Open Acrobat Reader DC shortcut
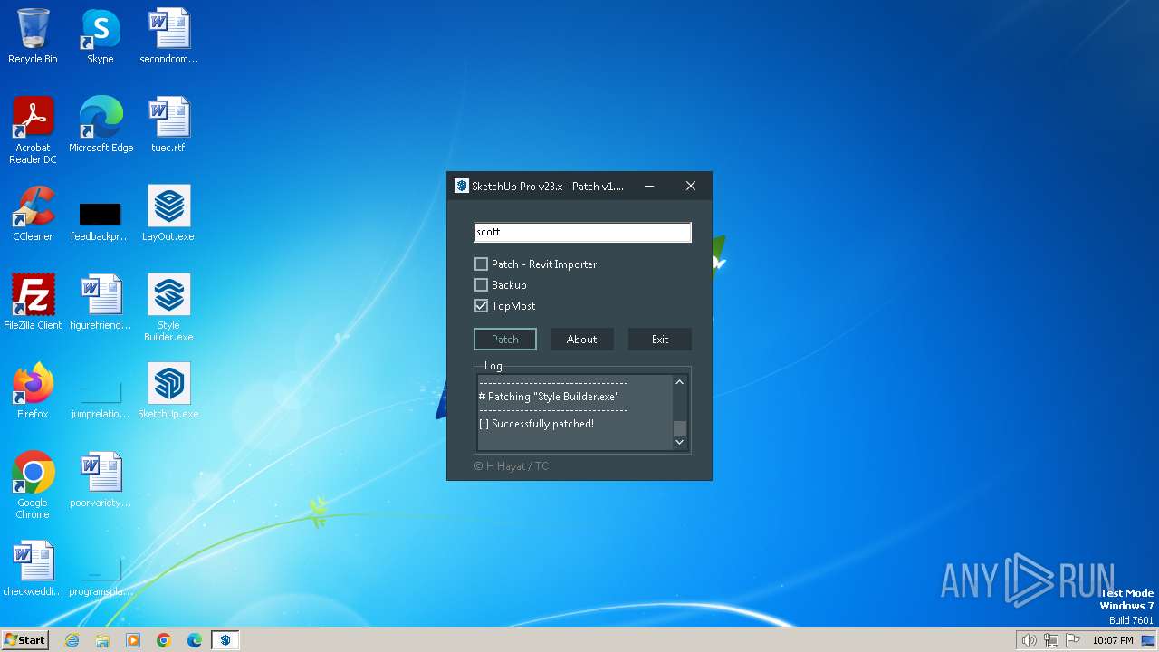The width and height of the screenshot is (1159, 652). tap(33, 129)
